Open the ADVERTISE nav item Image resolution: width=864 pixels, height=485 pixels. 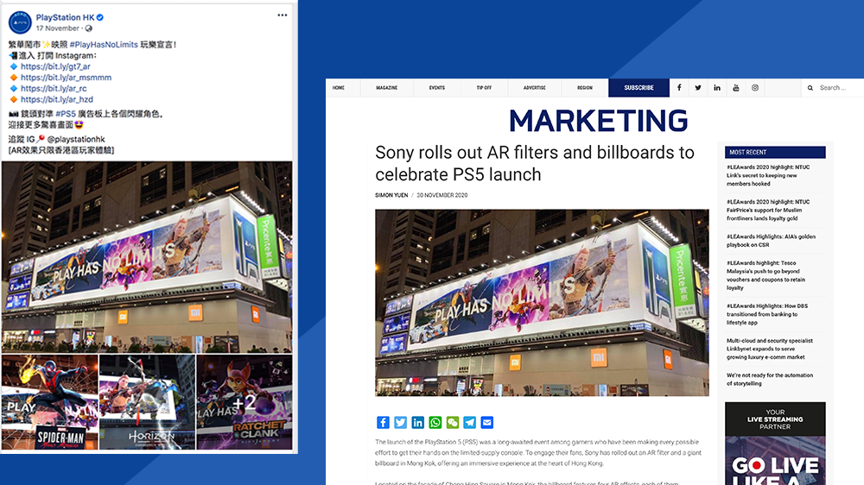point(535,88)
